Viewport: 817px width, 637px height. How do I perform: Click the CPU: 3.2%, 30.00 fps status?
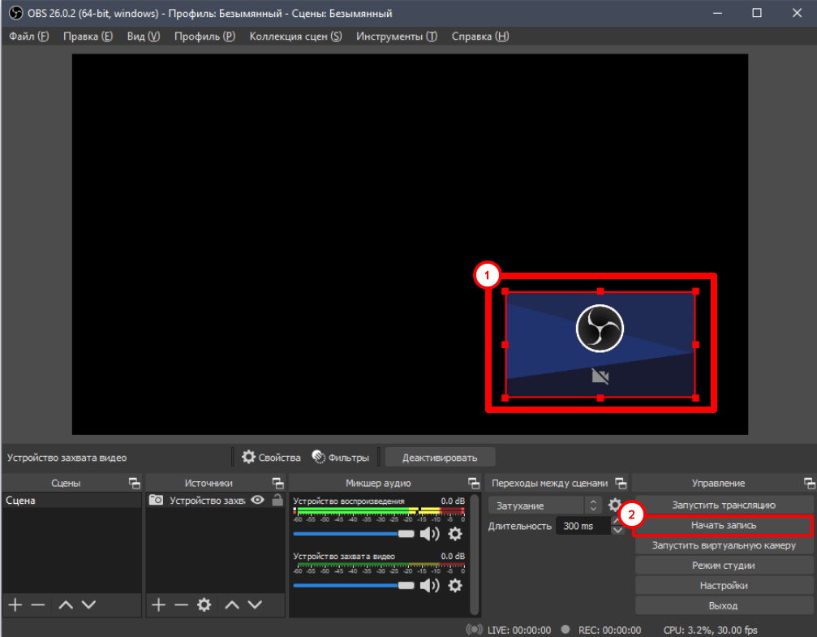(x=710, y=630)
